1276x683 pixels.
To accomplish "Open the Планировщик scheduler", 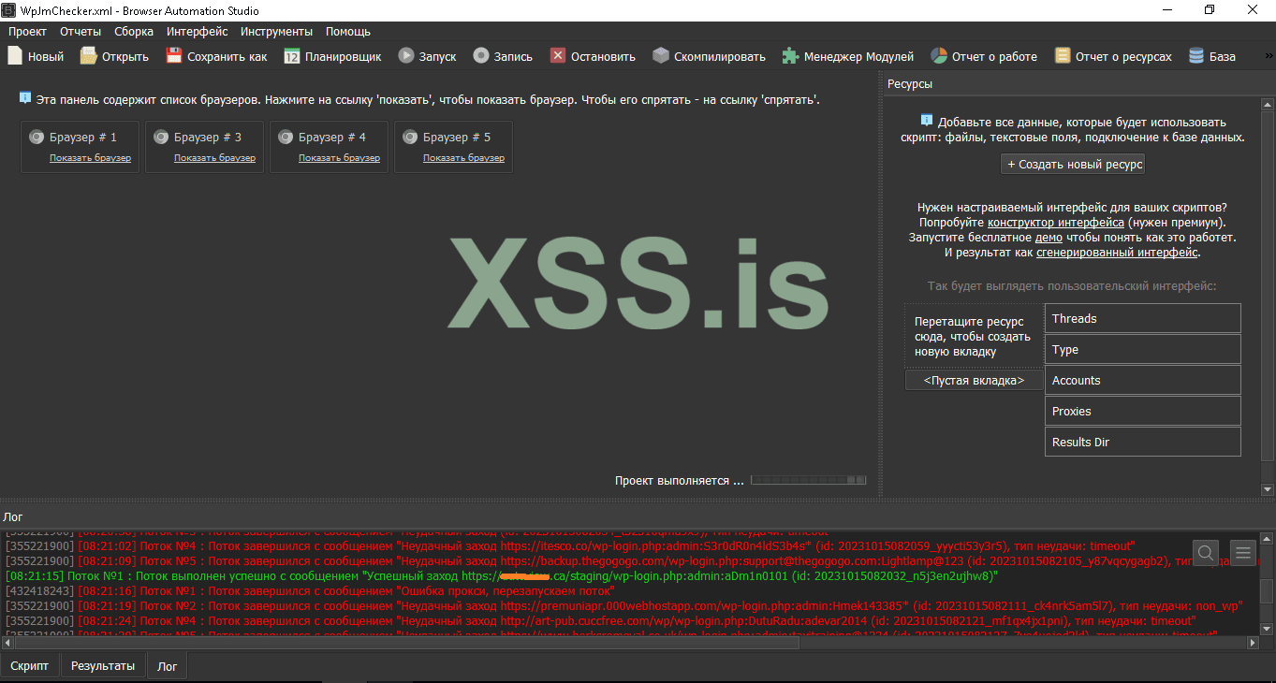I will [332, 56].
